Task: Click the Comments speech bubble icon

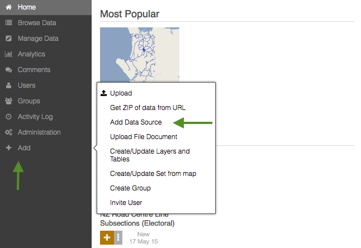Action: [8, 70]
